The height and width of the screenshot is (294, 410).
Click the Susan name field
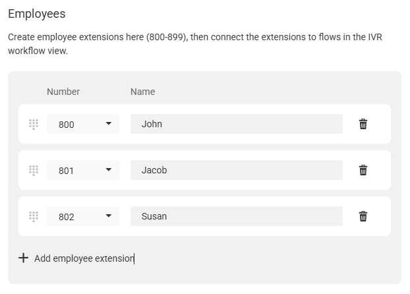237,216
